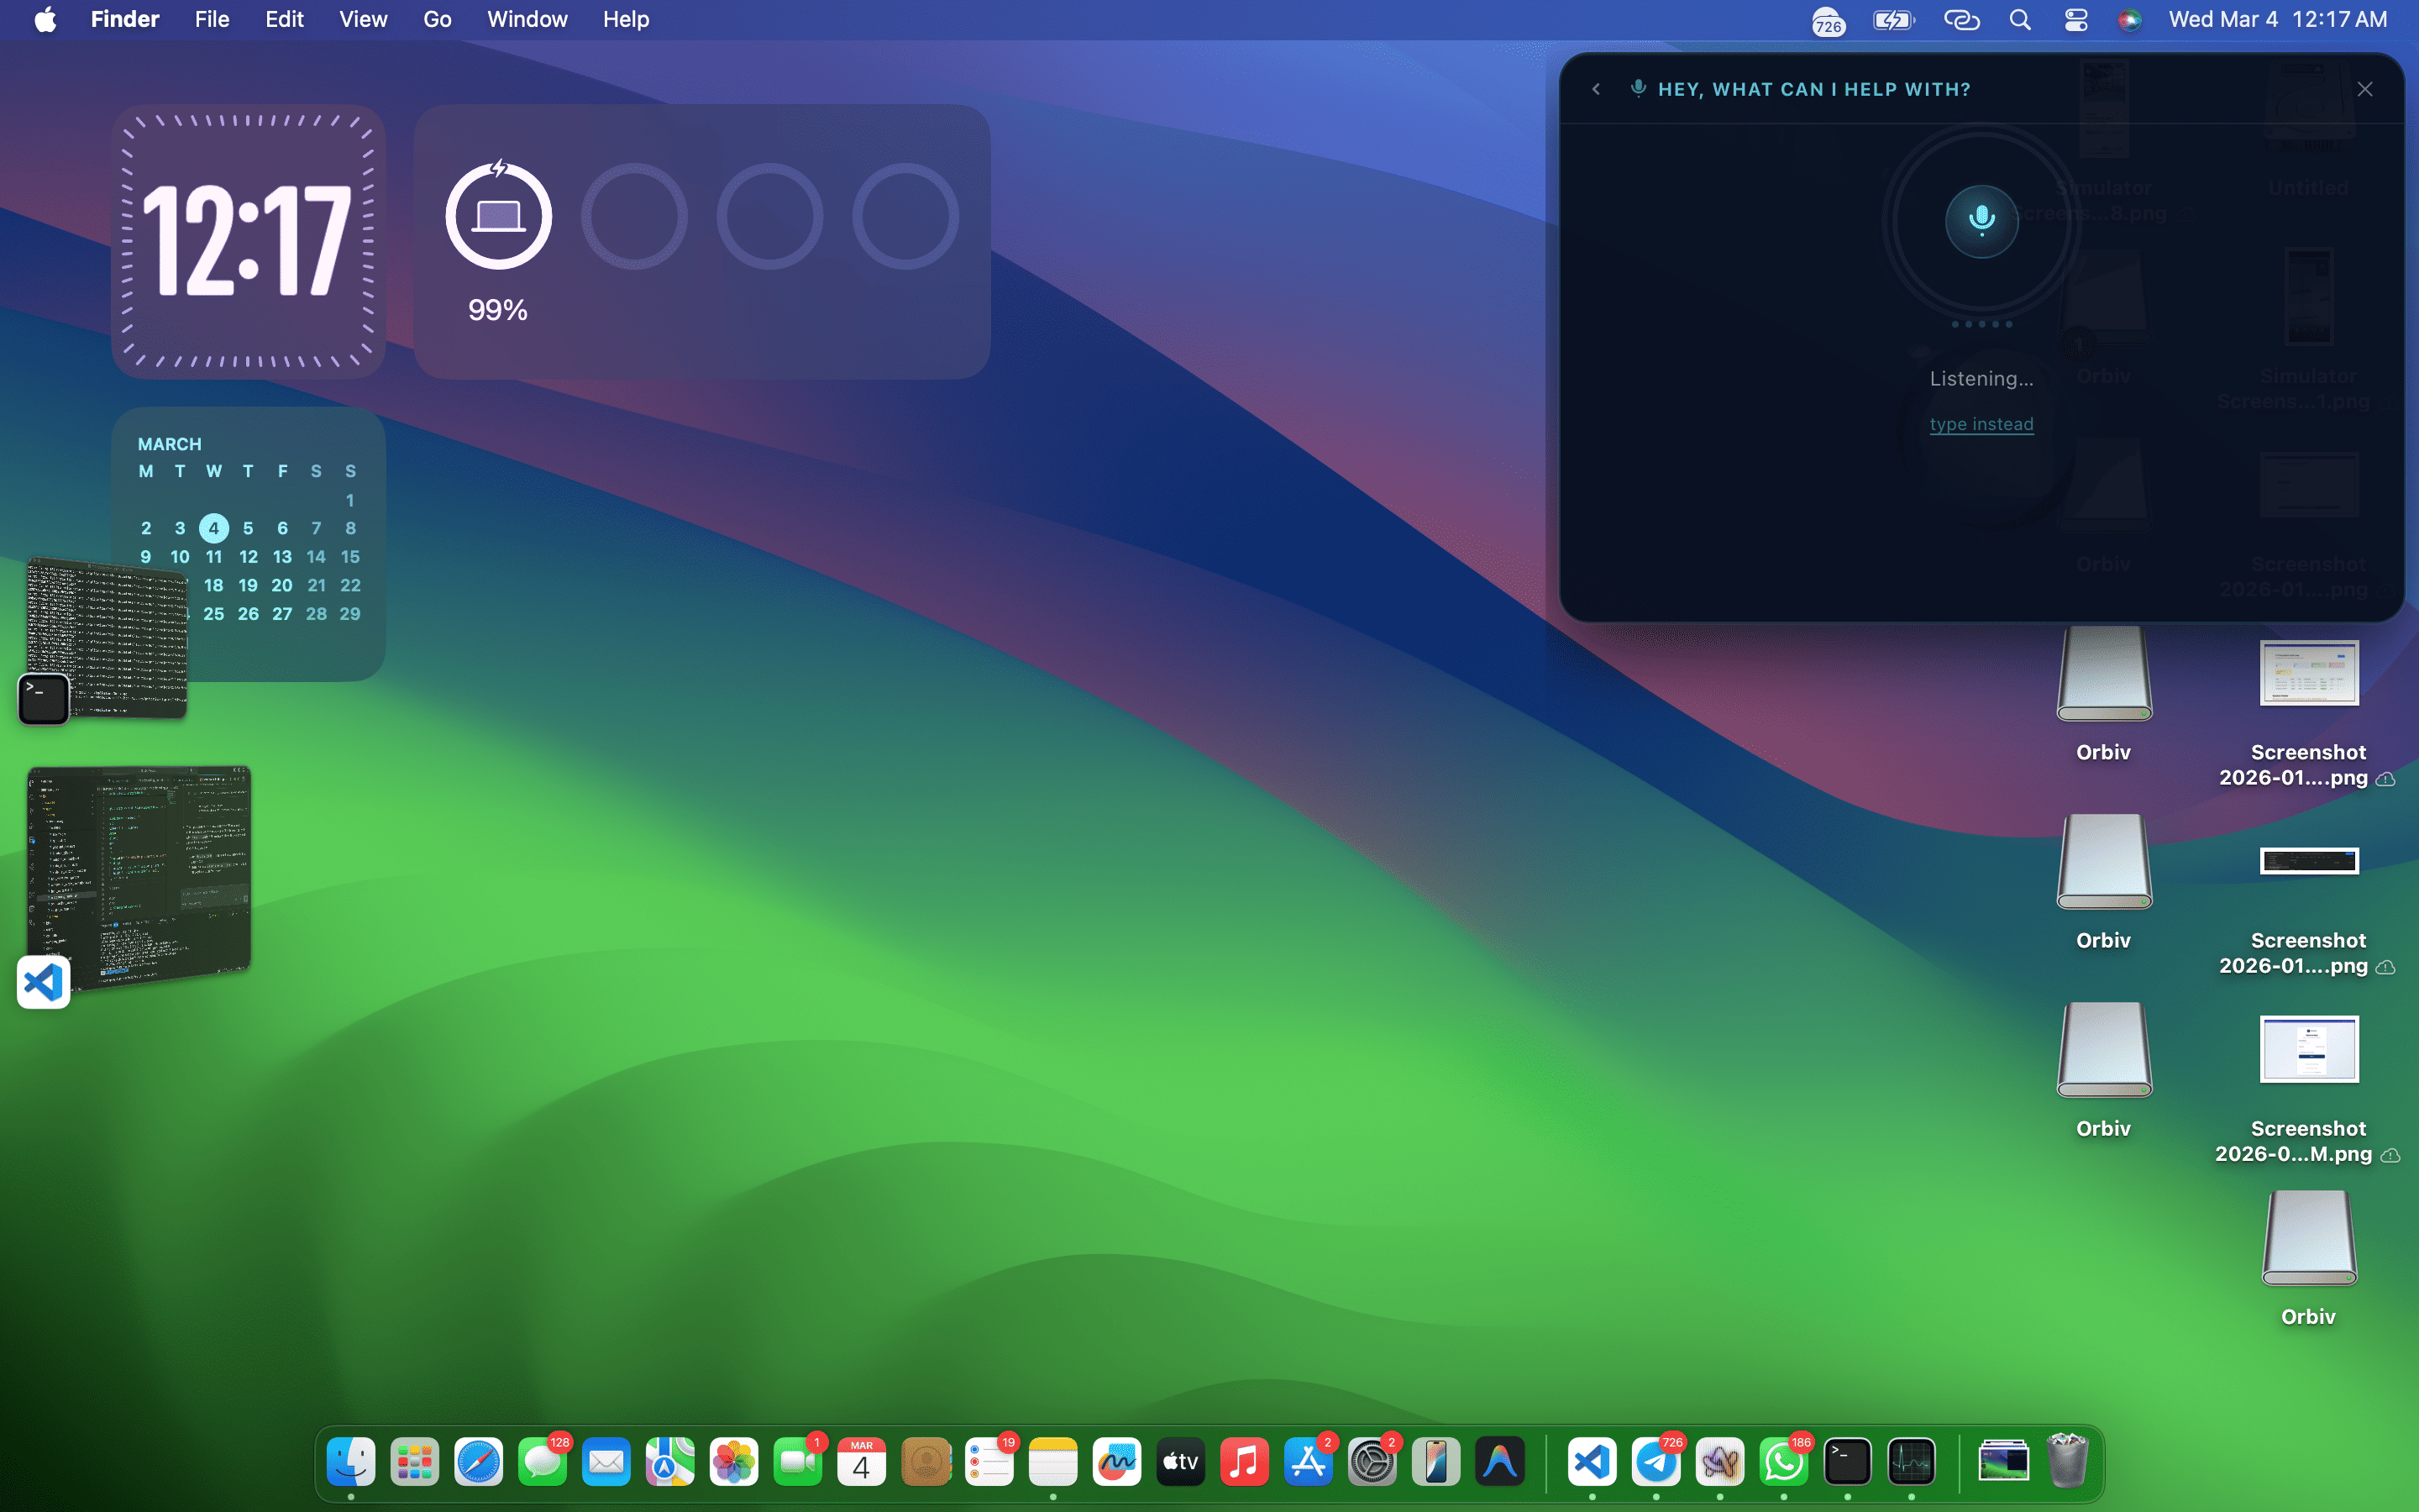The width and height of the screenshot is (2419, 1512).
Task: Close the voice assistant panel
Action: (2364, 89)
